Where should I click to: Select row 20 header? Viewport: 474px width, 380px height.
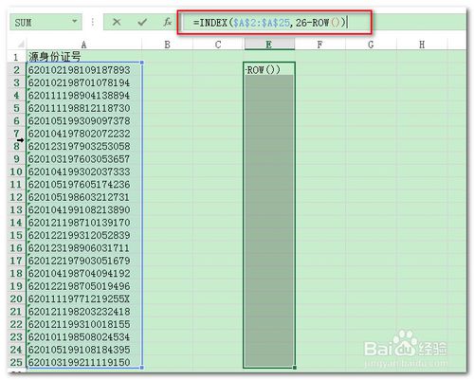pos(16,299)
